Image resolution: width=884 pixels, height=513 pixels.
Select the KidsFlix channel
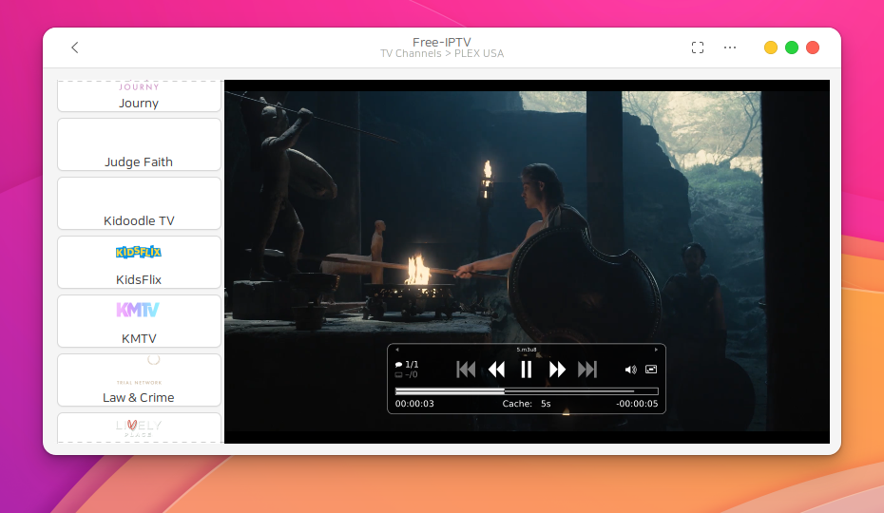pos(139,263)
